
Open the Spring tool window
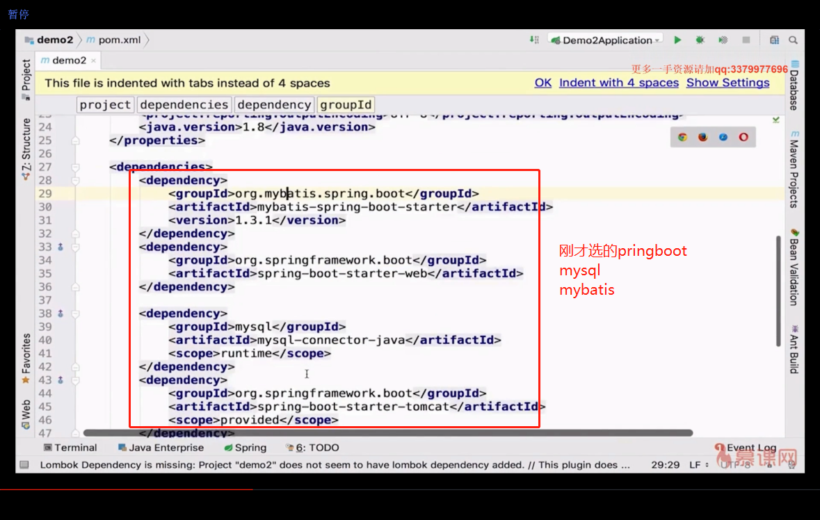click(246, 448)
